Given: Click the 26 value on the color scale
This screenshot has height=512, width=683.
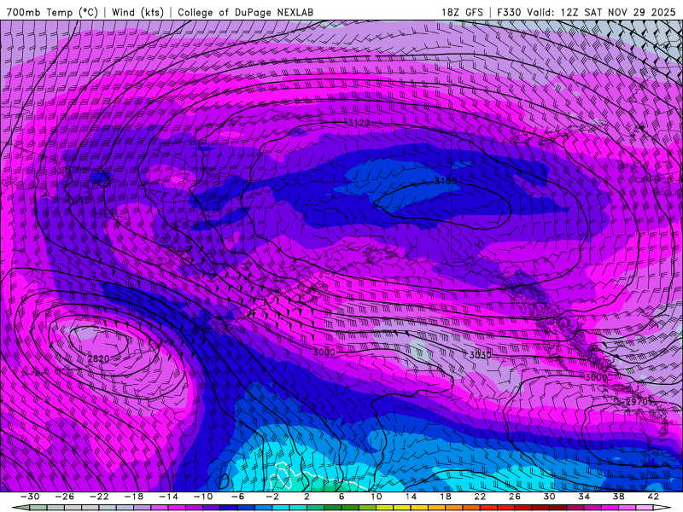Looking at the screenshot, I should 515,497.
